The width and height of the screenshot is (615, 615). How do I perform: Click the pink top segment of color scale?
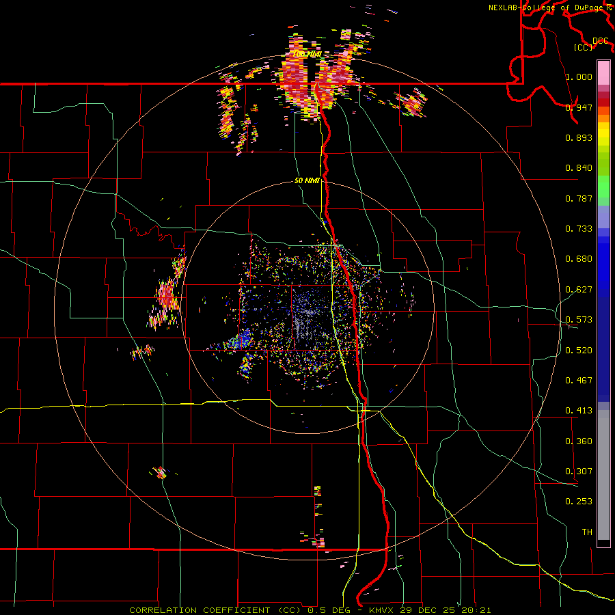[x=603, y=73]
